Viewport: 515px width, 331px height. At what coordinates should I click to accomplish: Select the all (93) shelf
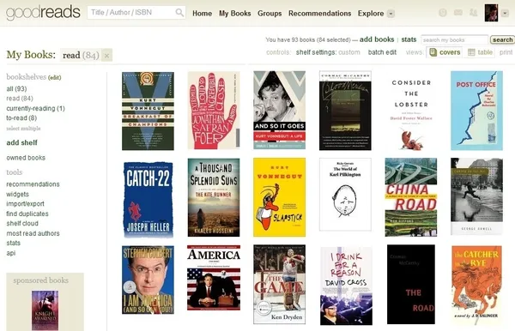[x=16, y=89]
